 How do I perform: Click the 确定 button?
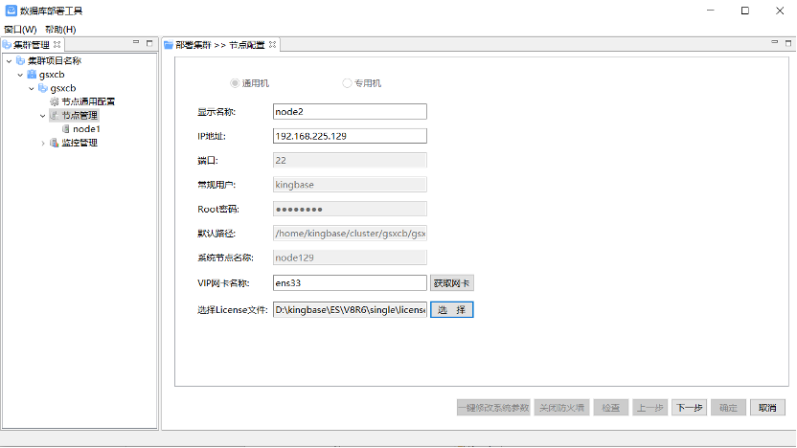728,408
